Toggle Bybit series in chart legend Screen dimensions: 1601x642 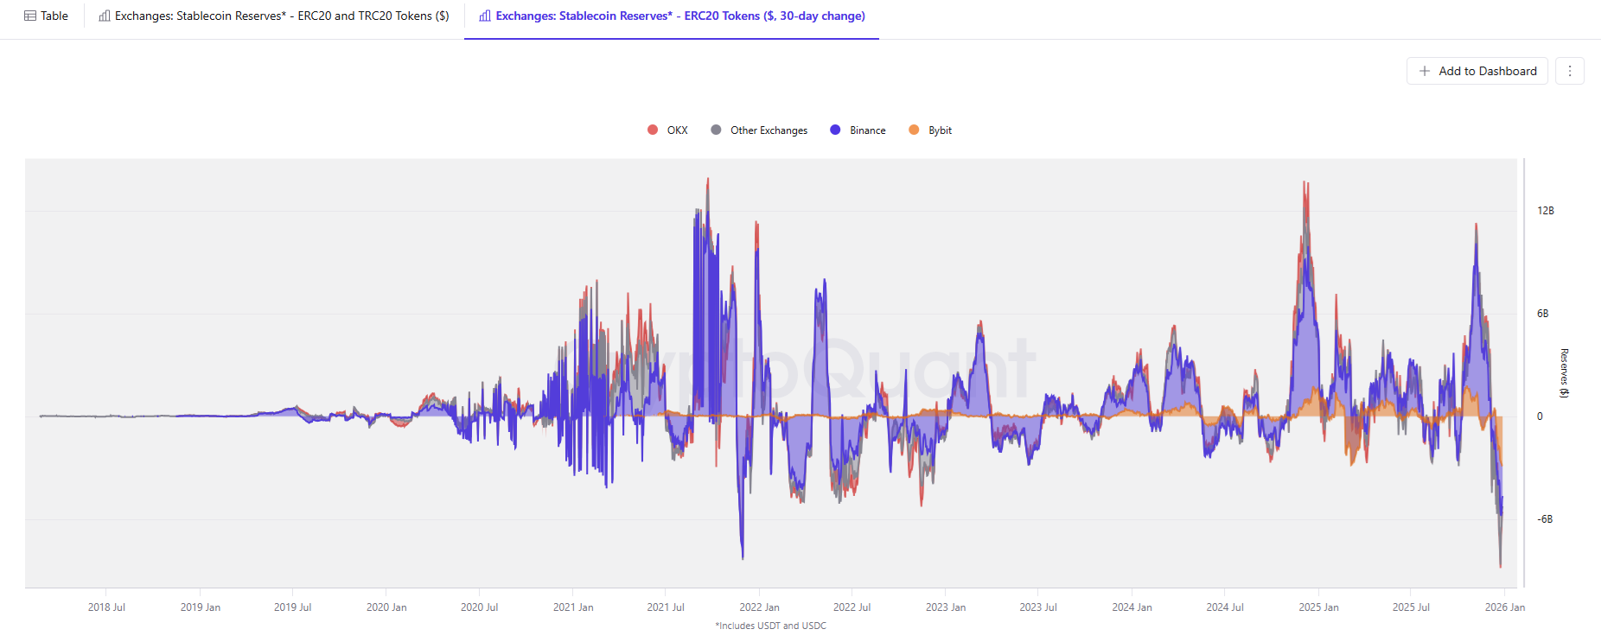pos(940,130)
